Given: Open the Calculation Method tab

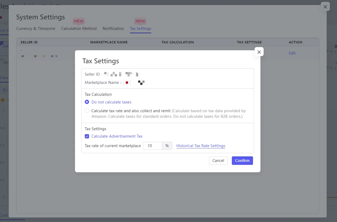Looking at the screenshot, I should click(79, 29).
